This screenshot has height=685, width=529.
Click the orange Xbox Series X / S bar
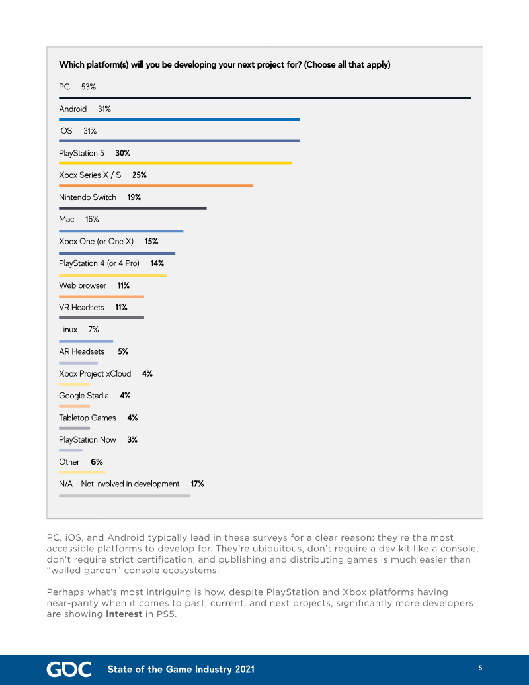pos(156,185)
